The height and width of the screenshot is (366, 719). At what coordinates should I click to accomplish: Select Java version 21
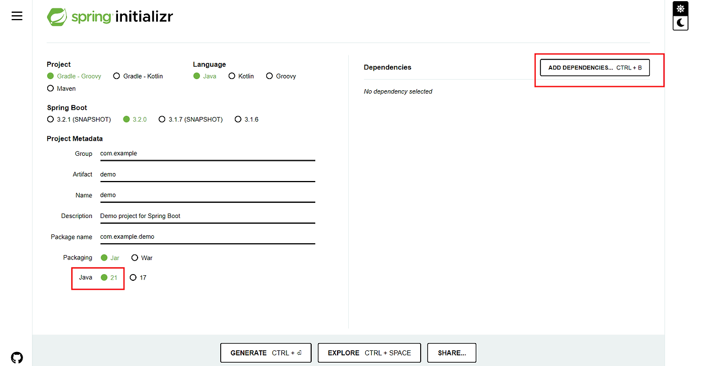tap(109, 277)
